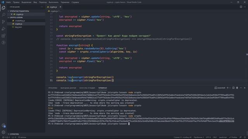
Task: Kill the terminal with trash icon
Action: pyautogui.click(x=237, y=88)
